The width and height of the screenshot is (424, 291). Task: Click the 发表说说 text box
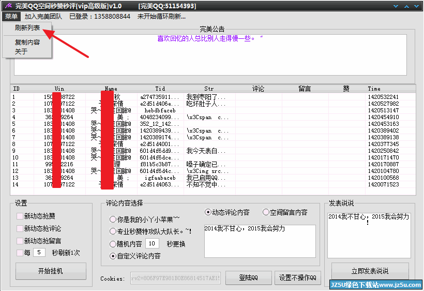click(369, 235)
